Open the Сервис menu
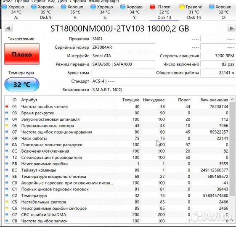Image resolution: width=236 pixels, height=227 pixels. (39, 1)
